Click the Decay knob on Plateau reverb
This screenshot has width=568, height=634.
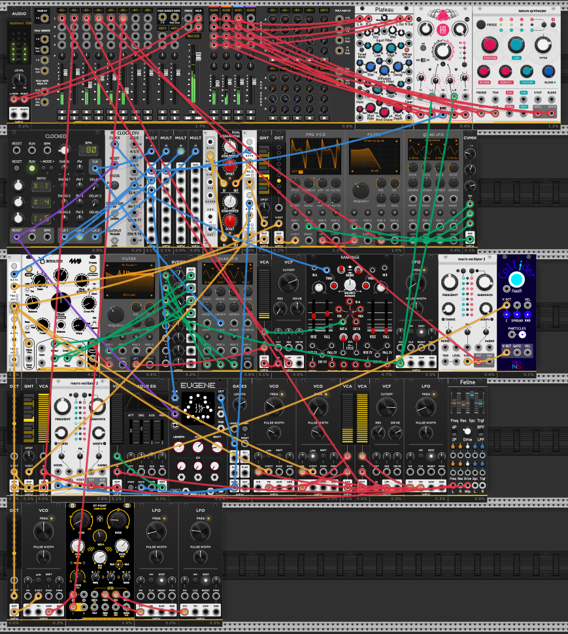tap(398, 67)
